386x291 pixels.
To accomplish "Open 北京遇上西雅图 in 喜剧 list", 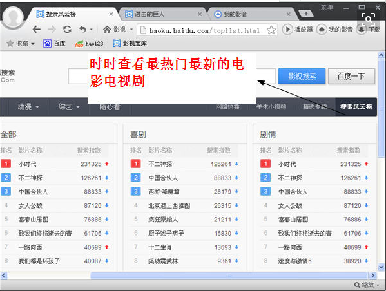I will (x=169, y=205).
